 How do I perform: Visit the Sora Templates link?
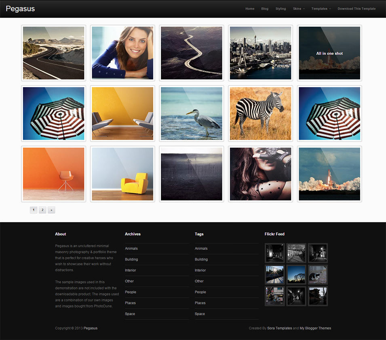[x=279, y=328]
